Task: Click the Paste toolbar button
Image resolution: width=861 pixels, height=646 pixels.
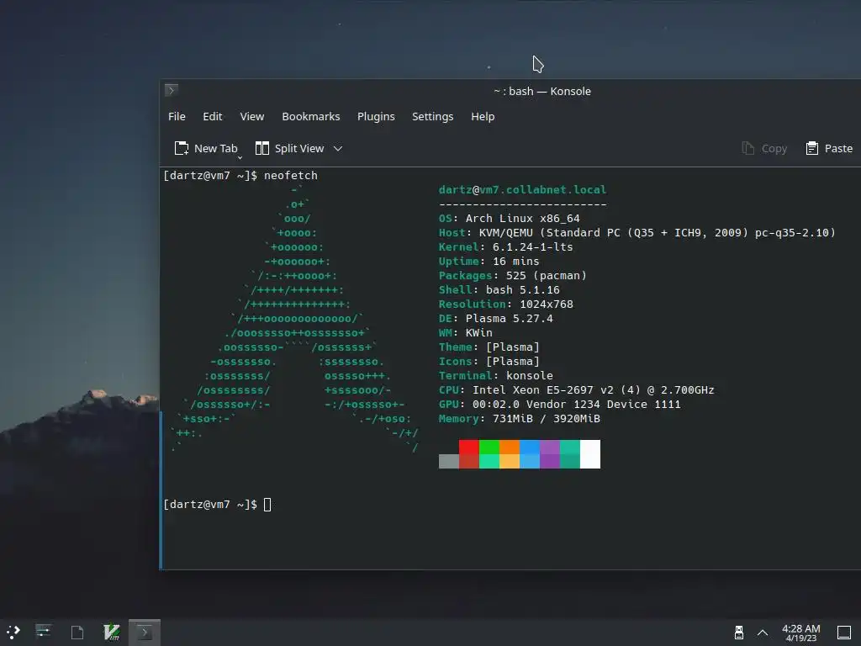Action: coord(829,148)
